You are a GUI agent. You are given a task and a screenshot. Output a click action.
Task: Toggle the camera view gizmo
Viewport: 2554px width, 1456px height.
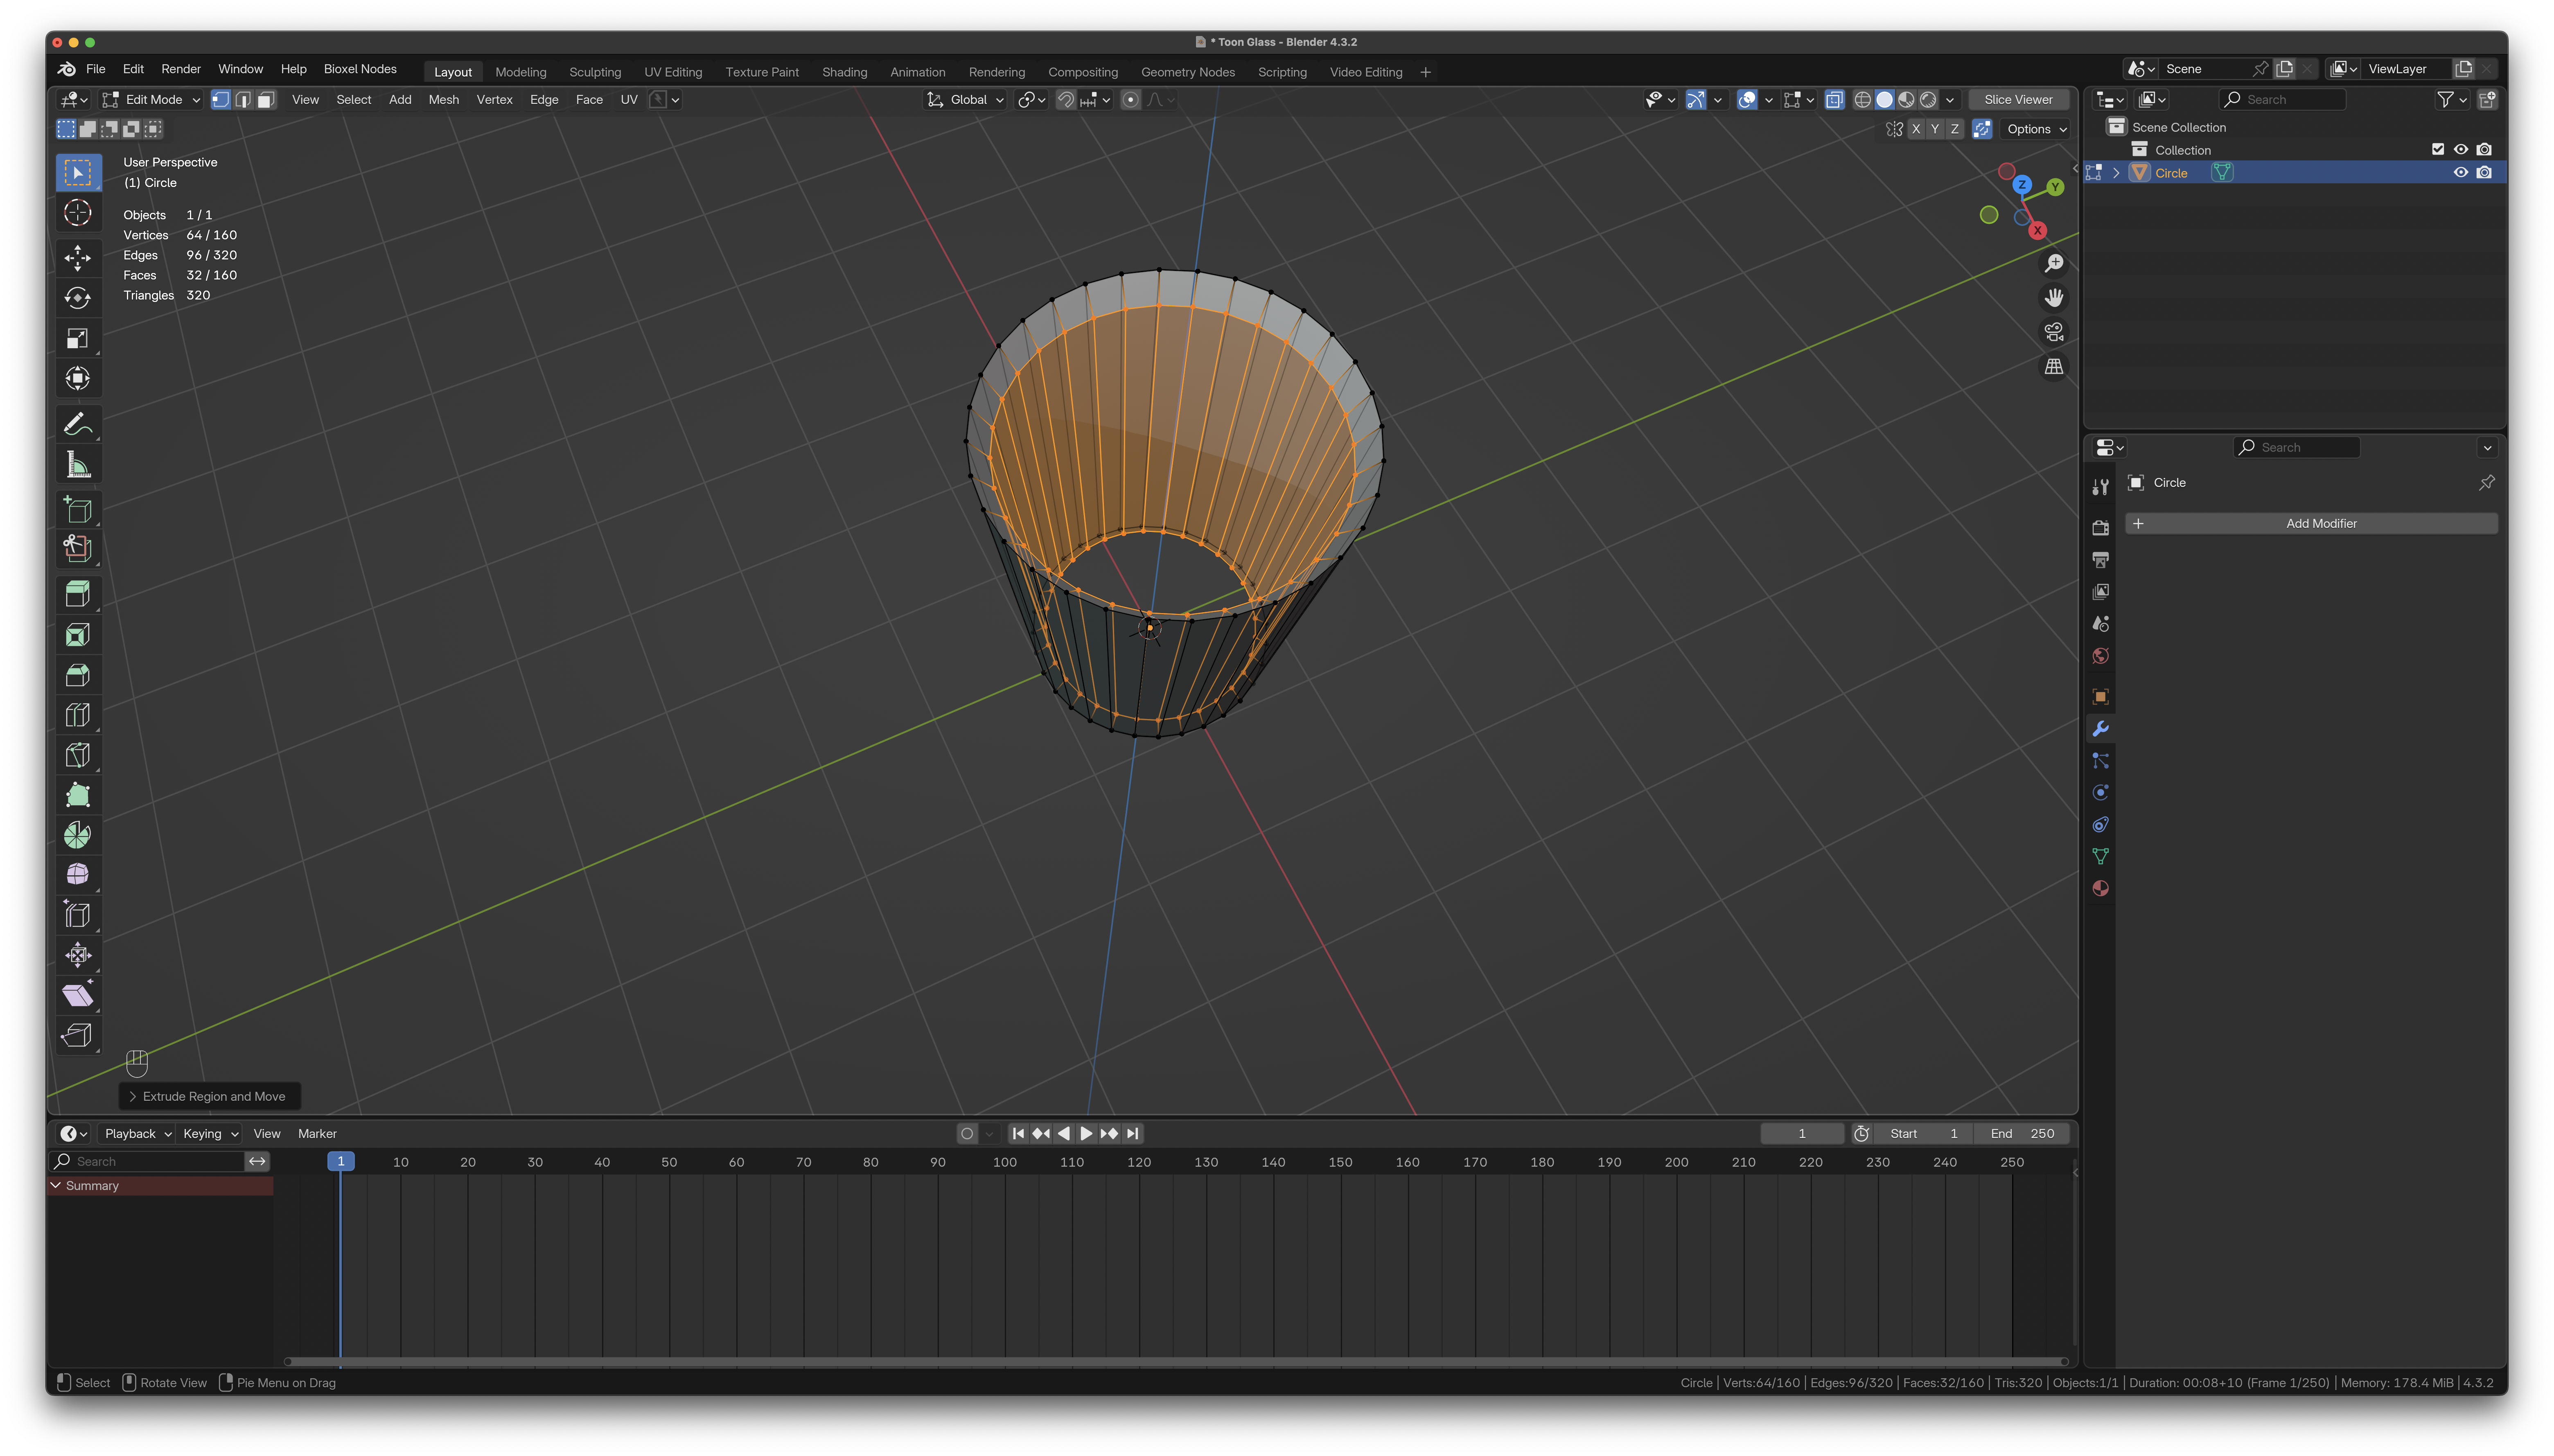(x=2053, y=332)
